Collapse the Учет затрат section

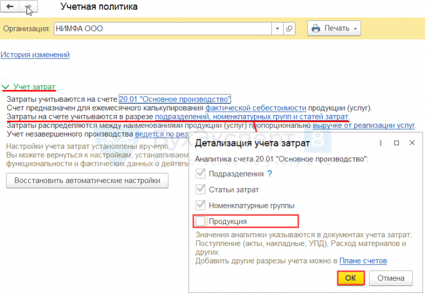(x=6, y=87)
